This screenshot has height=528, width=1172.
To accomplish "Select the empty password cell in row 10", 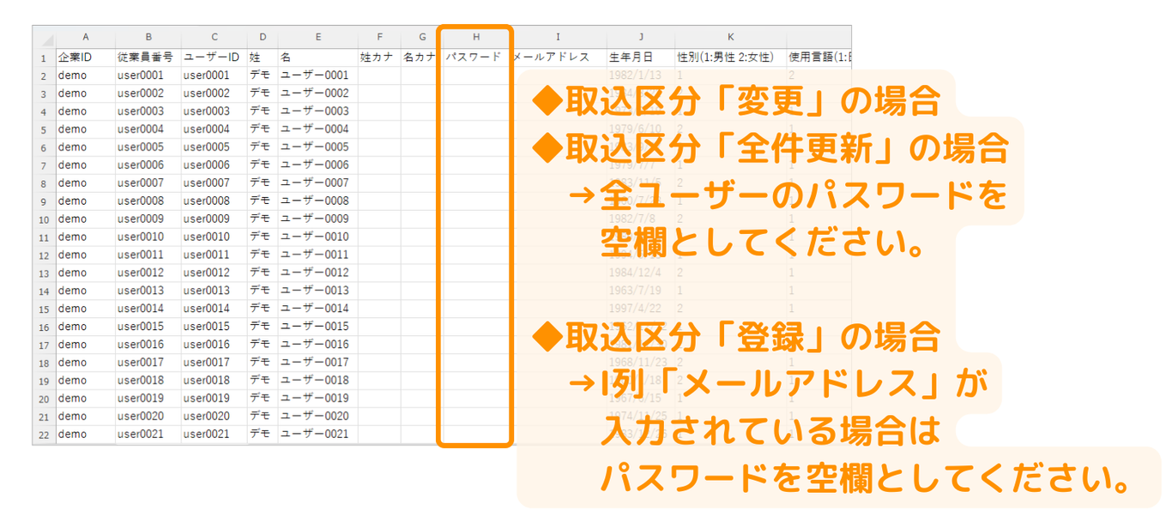I will [475, 219].
